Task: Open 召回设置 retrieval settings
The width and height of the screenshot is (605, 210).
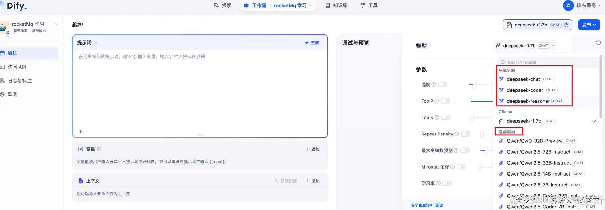Action: point(286,181)
